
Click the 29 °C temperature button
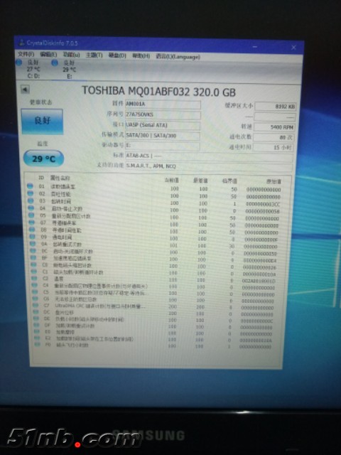tap(43, 159)
